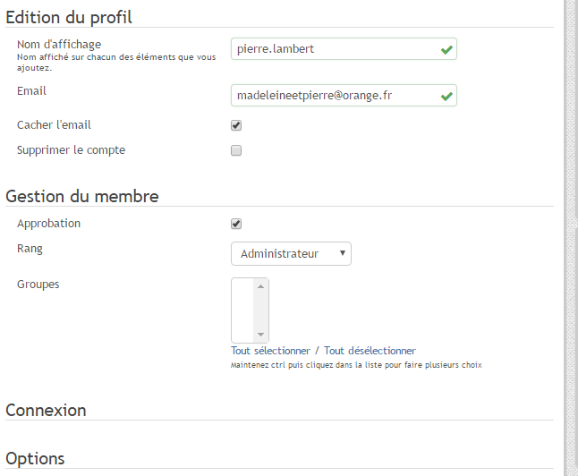Click the up arrow in the Groupes list
578x476 pixels.
[260, 286]
